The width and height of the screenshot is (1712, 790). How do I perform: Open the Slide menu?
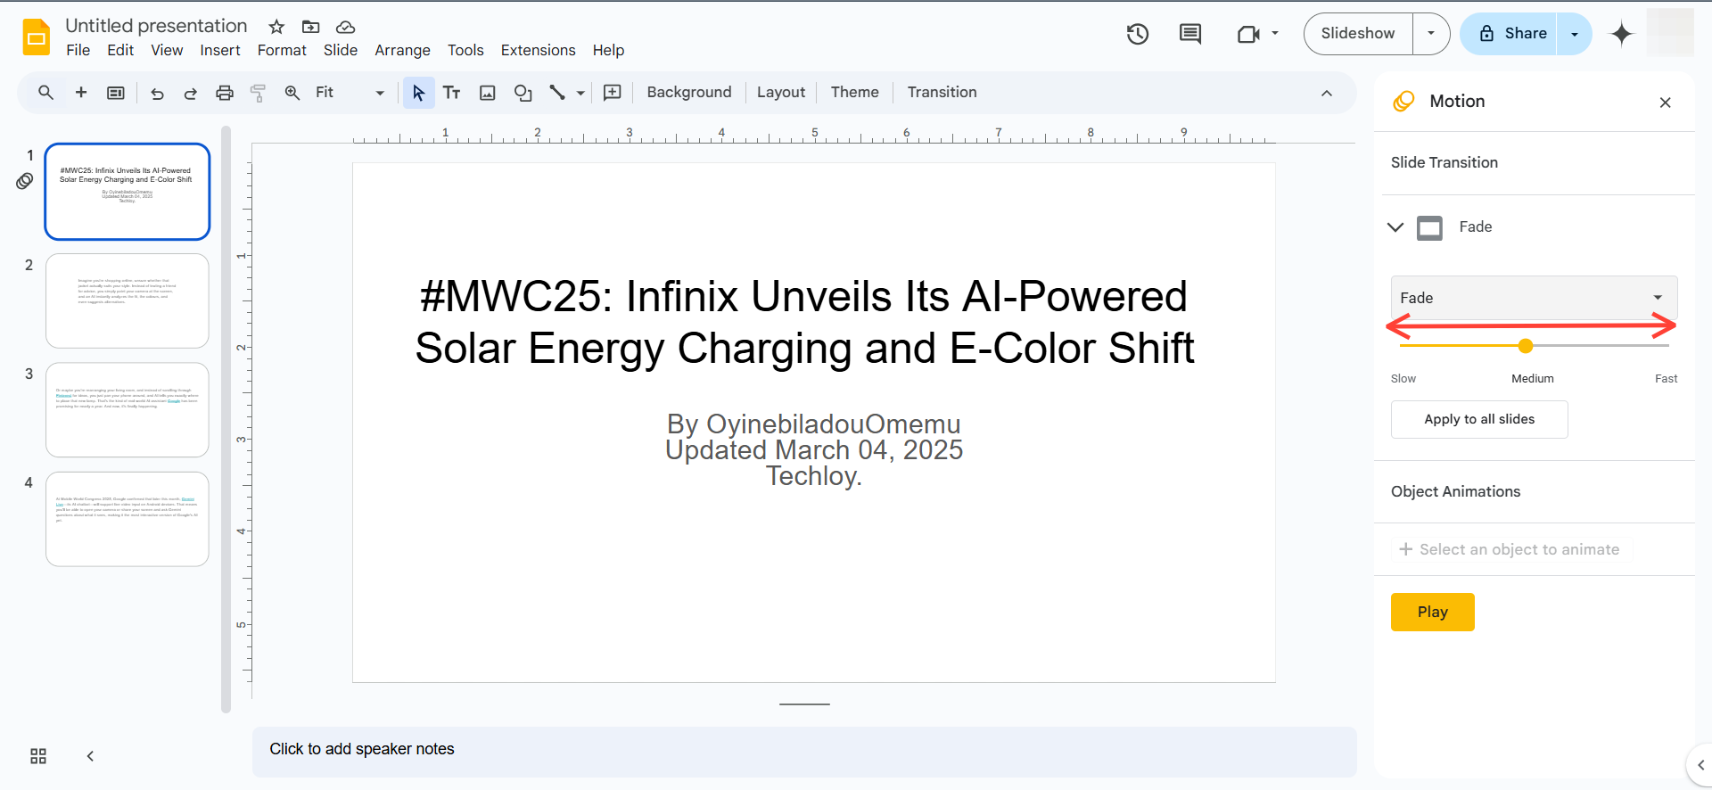pyautogui.click(x=341, y=50)
